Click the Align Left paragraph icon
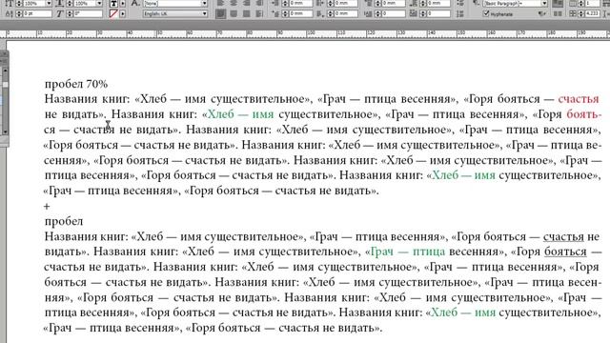The image size is (610, 343). click(220, 3)
